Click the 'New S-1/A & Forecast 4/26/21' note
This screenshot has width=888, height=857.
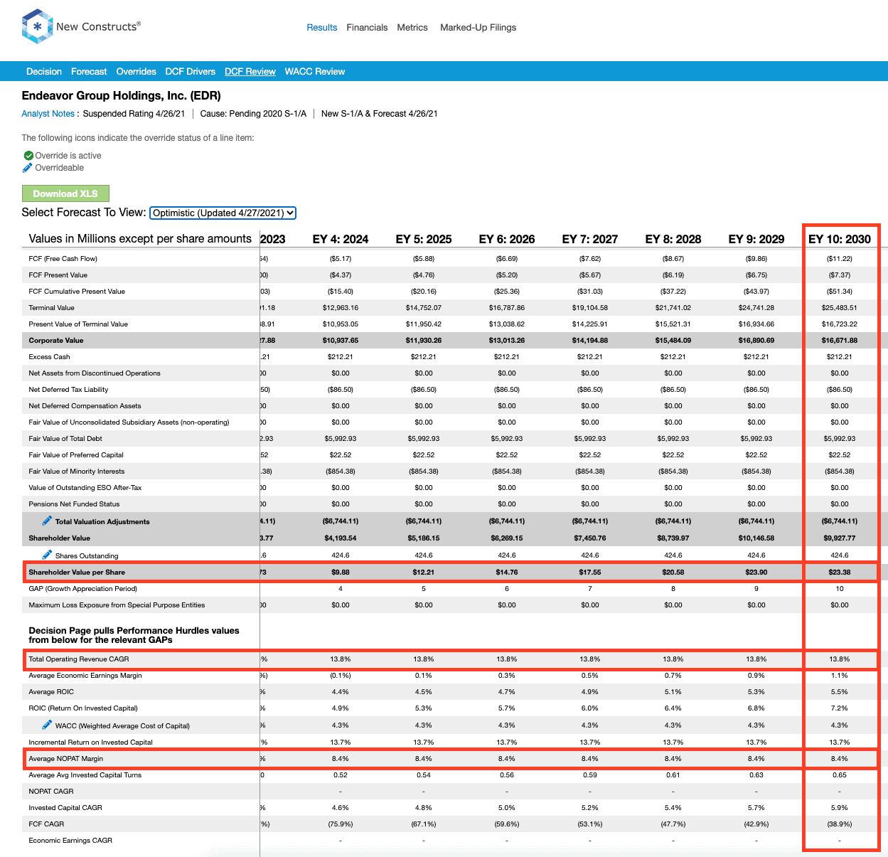380,114
